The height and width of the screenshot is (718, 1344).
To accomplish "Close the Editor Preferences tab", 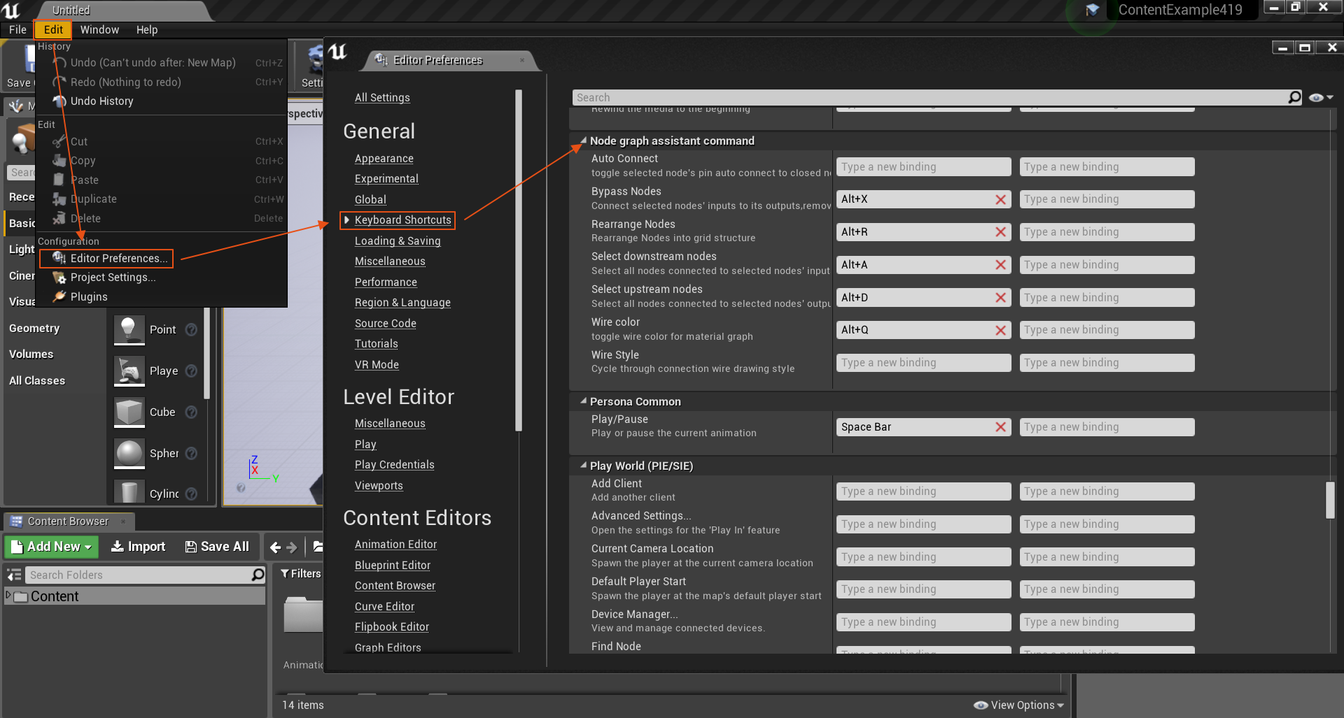I will (522, 60).
